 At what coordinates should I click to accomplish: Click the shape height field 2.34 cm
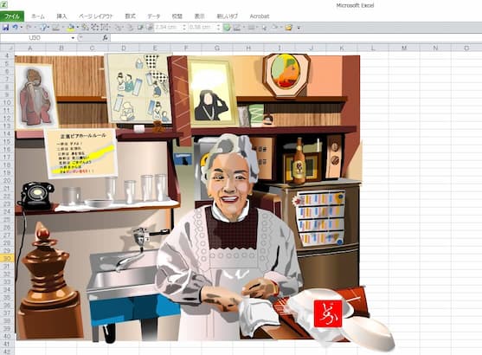tap(168, 28)
